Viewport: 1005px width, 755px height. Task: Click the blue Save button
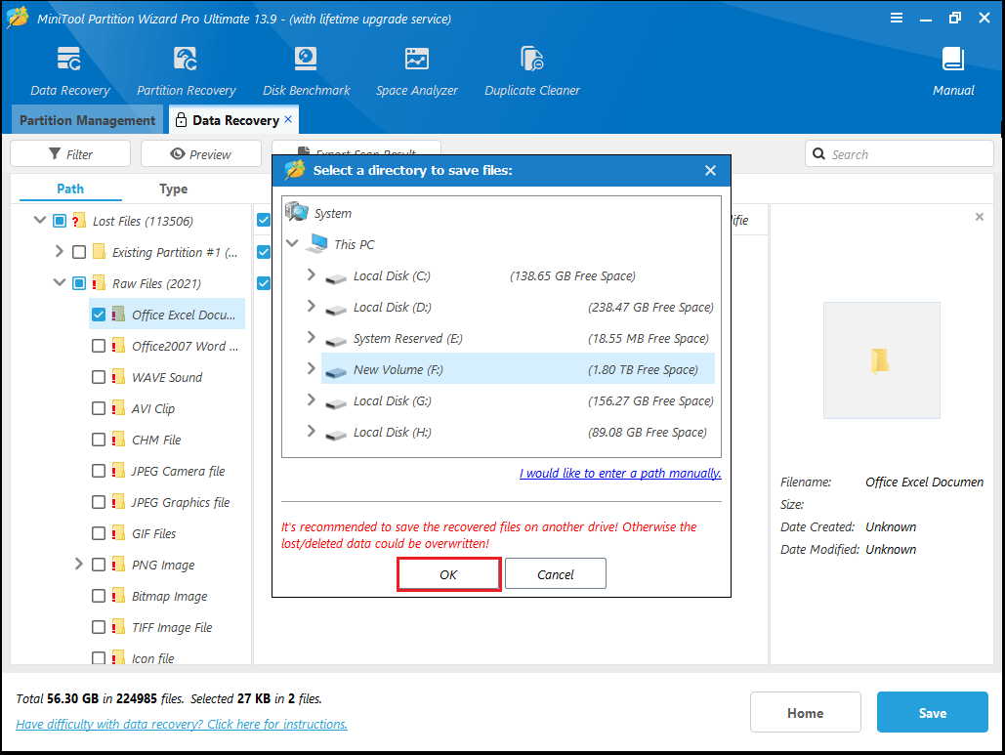(932, 712)
